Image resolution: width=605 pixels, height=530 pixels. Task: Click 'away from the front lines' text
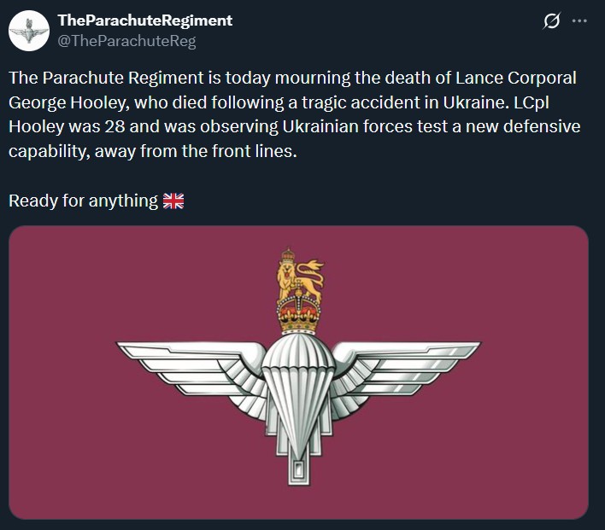tap(221, 152)
